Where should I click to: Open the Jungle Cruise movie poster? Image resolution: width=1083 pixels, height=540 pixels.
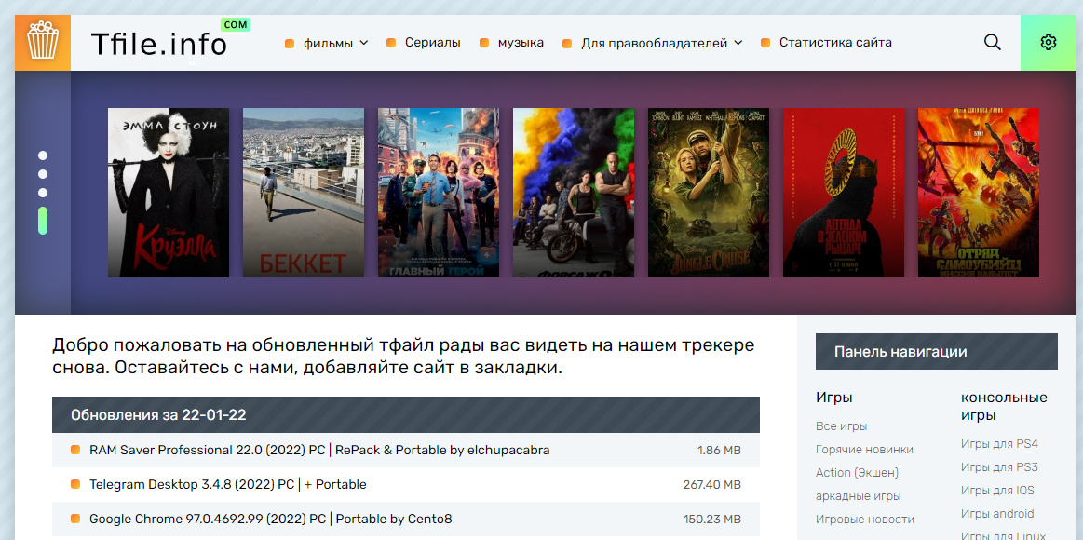point(709,193)
